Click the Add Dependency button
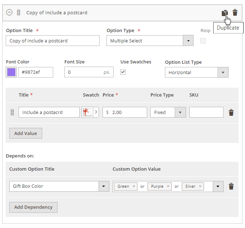The height and width of the screenshot is (228, 245). pos(33,207)
